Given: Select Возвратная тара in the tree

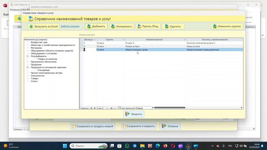Looking at the screenshot, I should [x=39, y=42].
